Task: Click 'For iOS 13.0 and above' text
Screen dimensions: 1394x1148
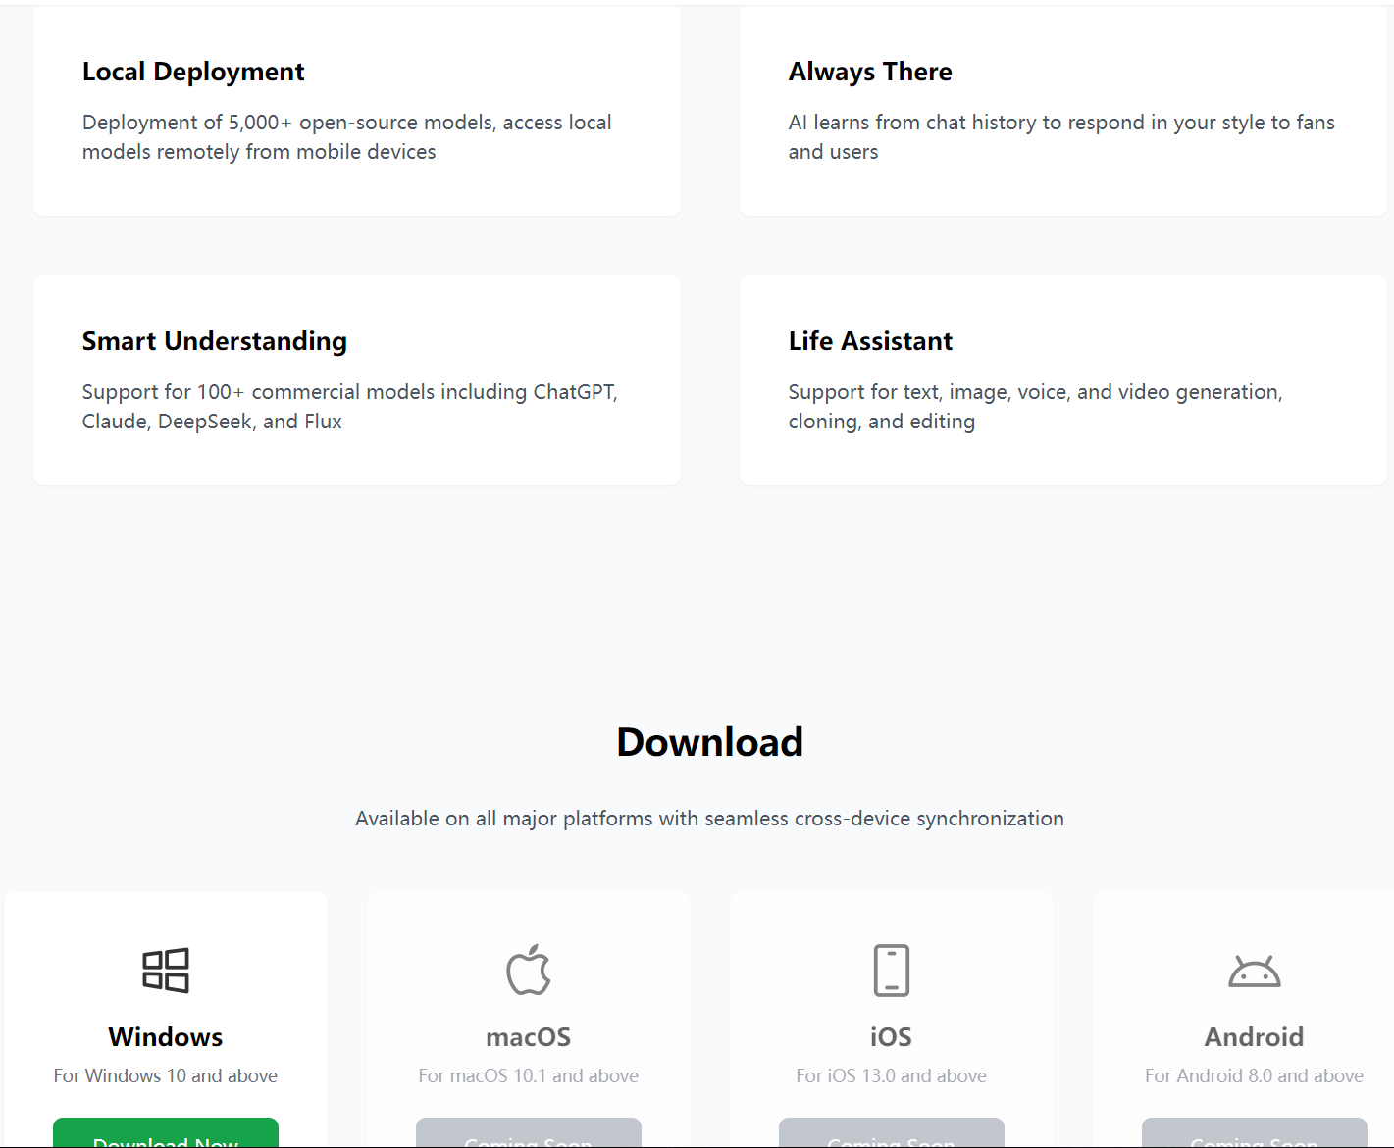Action: pyautogui.click(x=892, y=1076)
